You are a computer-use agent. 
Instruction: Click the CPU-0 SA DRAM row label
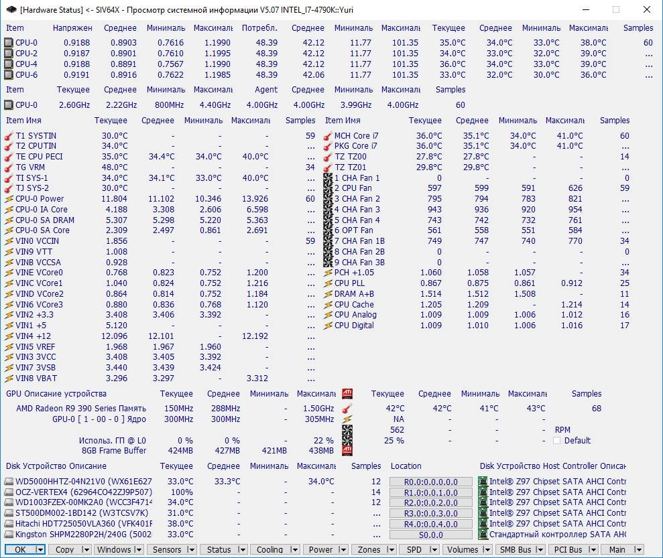click(45, 220)
